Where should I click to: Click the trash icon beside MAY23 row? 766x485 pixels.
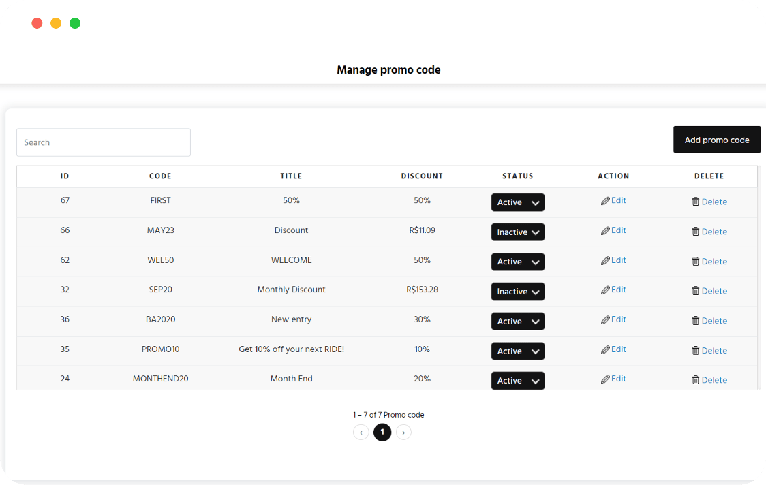[696, 232]
